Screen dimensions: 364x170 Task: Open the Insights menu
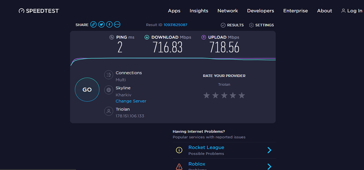click(x=199, y=11)
